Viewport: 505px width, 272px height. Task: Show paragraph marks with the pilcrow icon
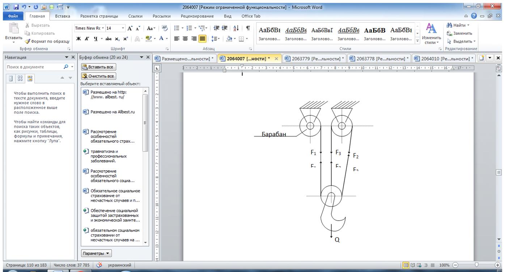(x=248, y=28)
